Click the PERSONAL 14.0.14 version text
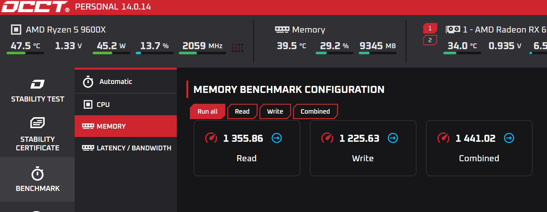Screen dimensions: 547x212 pos(113,7)
